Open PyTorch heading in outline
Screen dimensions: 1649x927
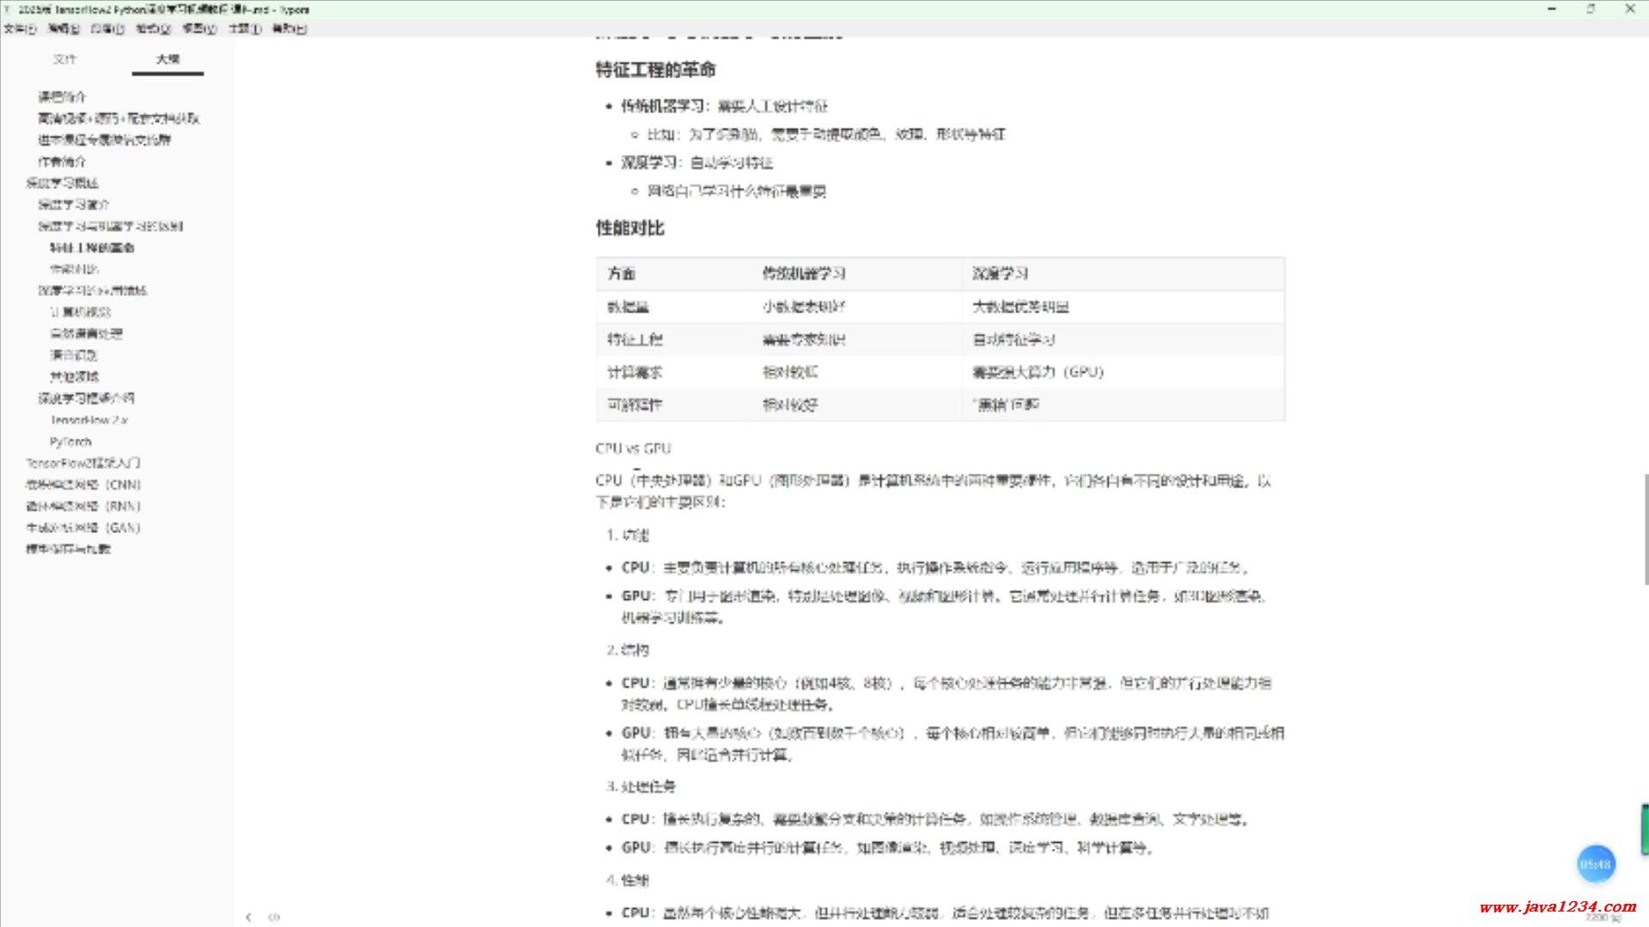(x=70, y=441)
